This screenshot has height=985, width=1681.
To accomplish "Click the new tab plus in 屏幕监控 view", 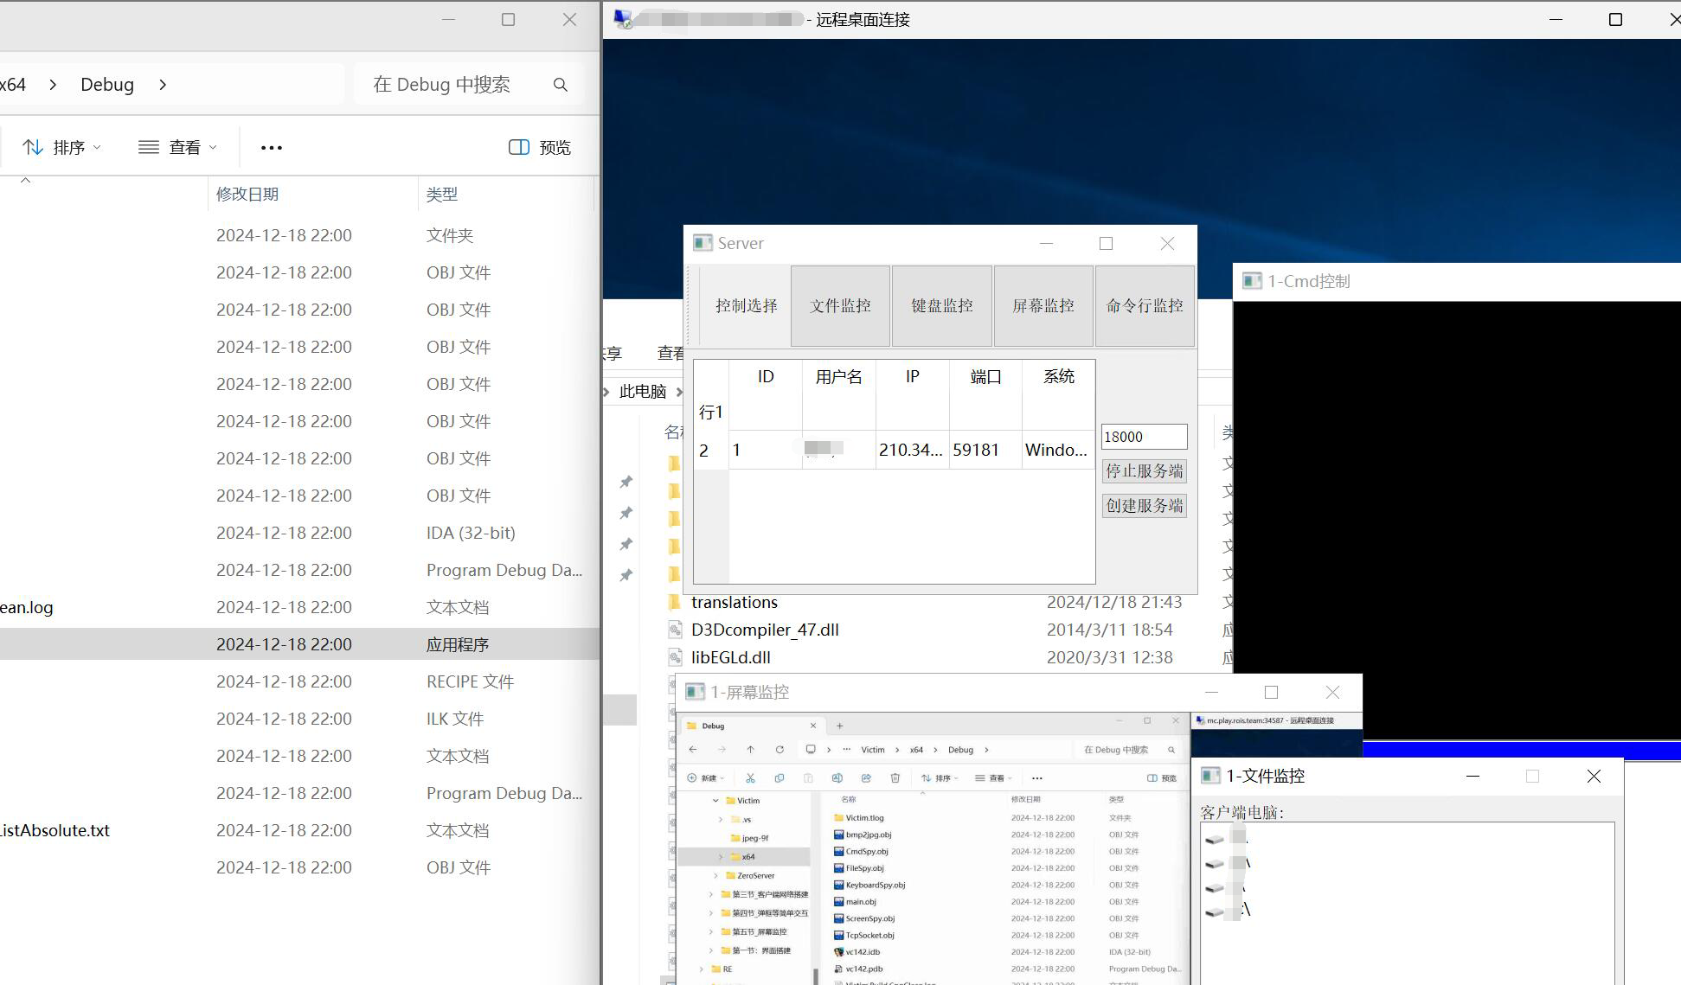I will [839, 726].
